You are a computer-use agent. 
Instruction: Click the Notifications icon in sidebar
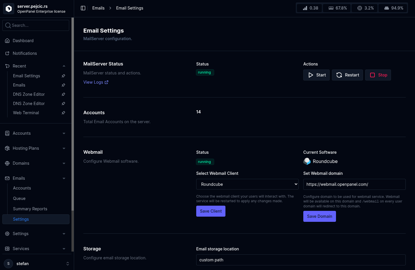coord(7,53)
